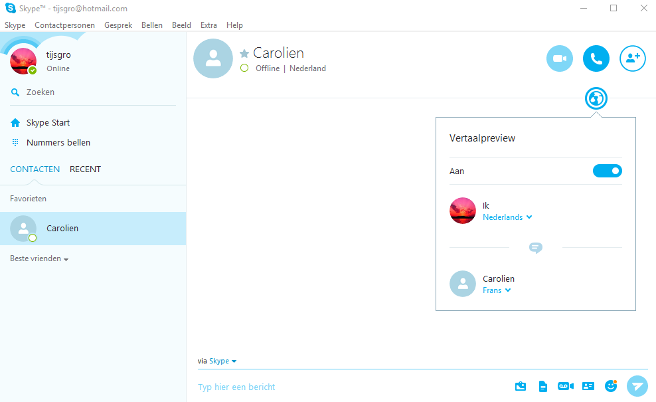Click the send video message icon
The width and height of the screenshot is (656, 402).
(565, 386)
